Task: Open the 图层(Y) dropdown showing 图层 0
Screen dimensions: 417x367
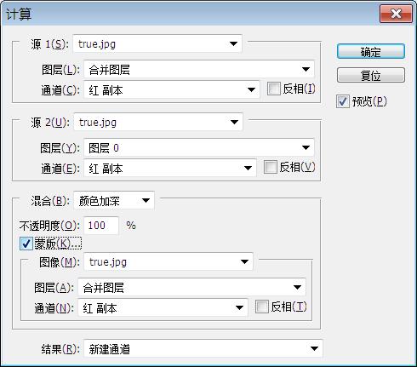Action: (x=199, y=147)
